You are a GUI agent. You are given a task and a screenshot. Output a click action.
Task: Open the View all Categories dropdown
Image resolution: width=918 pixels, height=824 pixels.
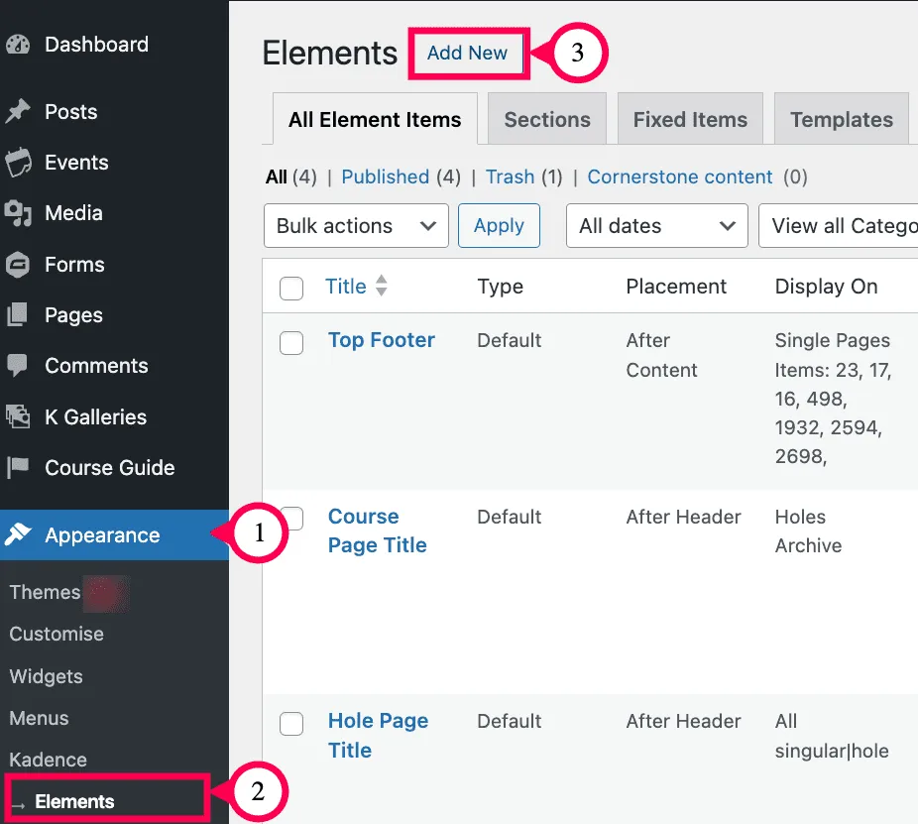click(839, 225)
